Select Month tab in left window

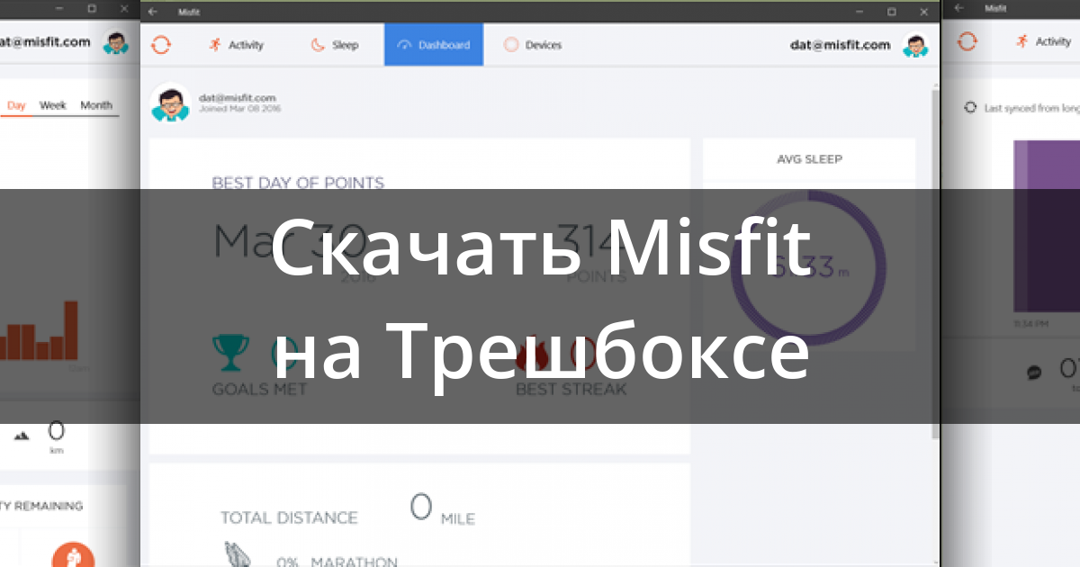(96, 105)
